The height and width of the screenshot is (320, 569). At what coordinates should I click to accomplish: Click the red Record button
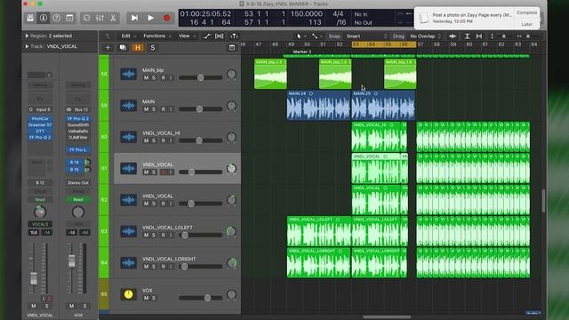[x=166, y=18]
